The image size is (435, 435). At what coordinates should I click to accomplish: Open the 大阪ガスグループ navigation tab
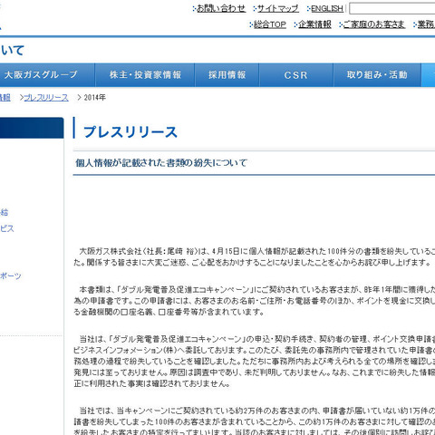pos(47,75)
